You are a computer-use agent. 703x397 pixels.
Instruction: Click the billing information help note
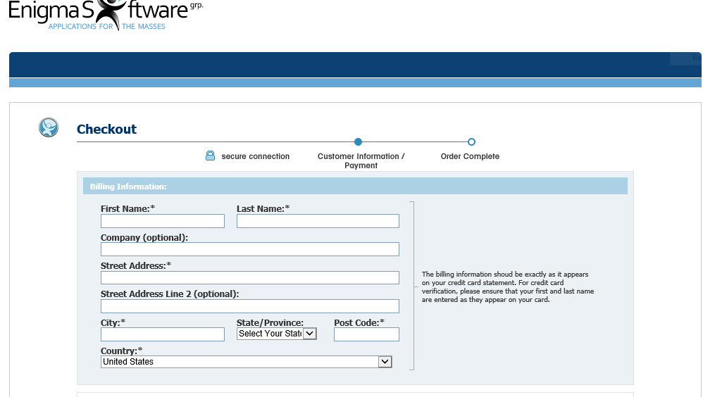507,286
